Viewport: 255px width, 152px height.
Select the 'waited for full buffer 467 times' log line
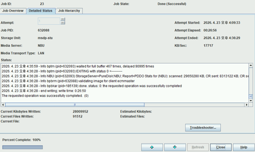pos(78,66)
